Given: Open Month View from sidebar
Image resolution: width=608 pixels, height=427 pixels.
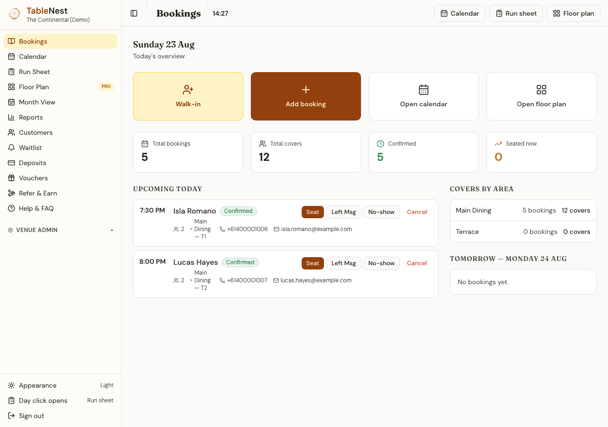Looking at the screenshot, I should tap(60, 102).
